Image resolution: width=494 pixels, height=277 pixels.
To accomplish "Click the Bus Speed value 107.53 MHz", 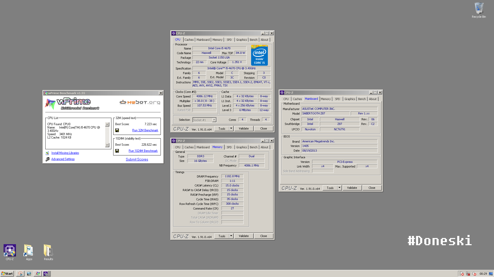I will (205, 106).
